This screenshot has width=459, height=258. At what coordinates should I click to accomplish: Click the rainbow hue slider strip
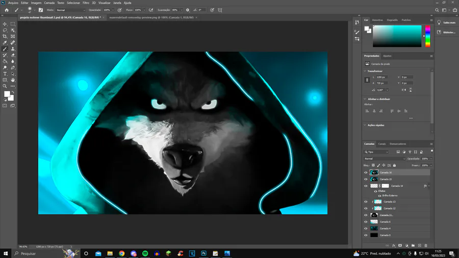coord(427,37)
